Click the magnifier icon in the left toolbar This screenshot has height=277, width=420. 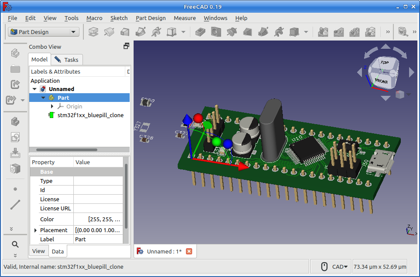(15, 244)
